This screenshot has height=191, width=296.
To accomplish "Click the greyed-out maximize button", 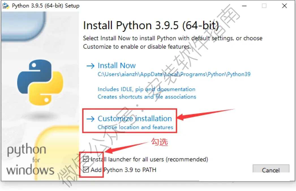I will (264, 6).
